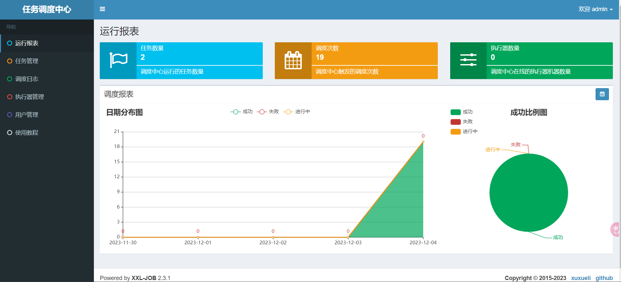
Task: Click the 任务数量 card title
Action: pos(152,48)
